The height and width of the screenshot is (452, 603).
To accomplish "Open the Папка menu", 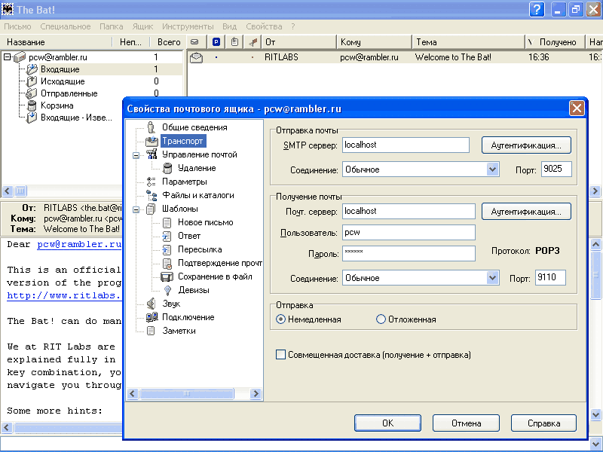I will click(111, 26).
